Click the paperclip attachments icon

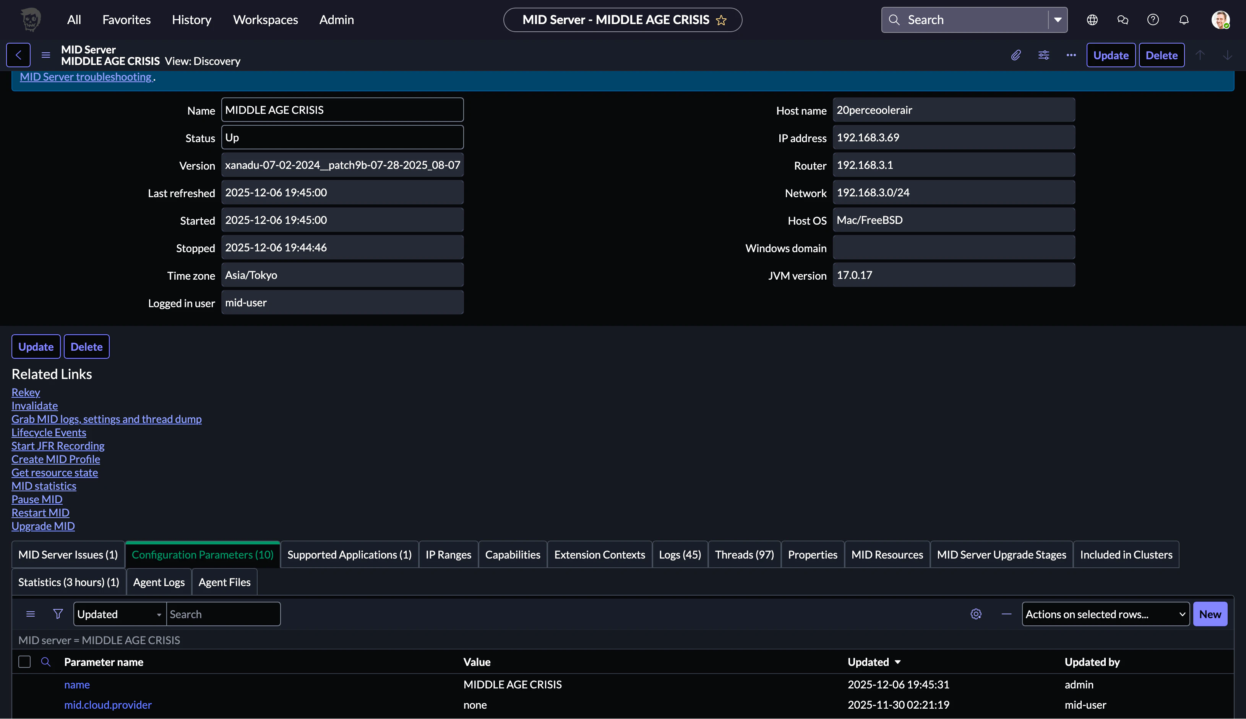[1016, 55]
